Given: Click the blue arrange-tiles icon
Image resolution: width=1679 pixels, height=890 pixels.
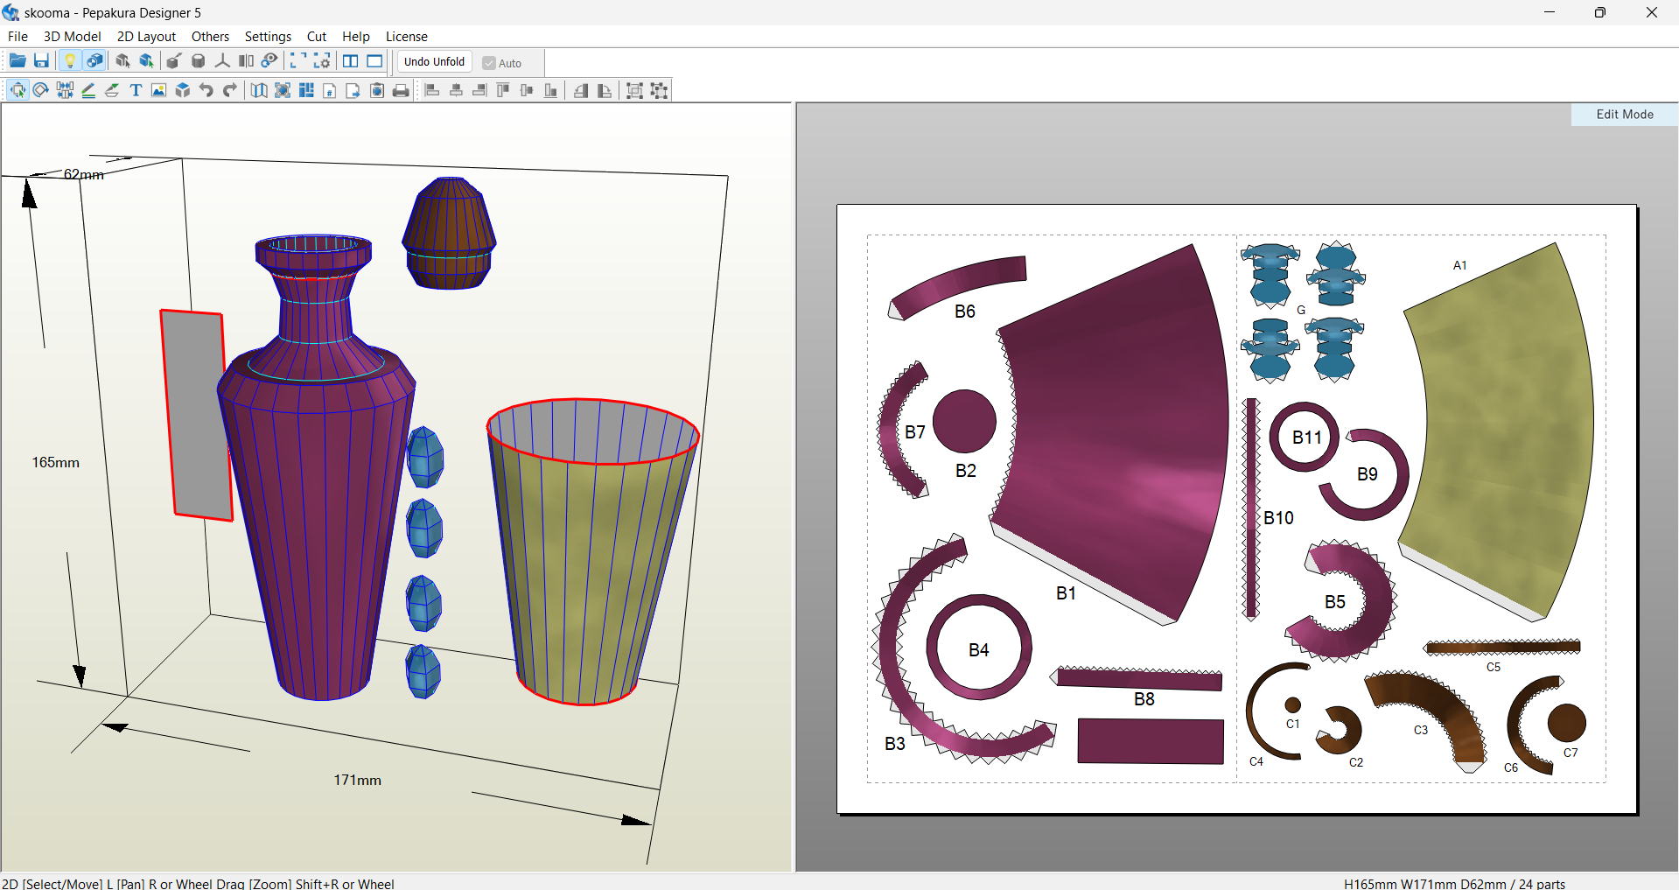Looking at the screenshot, I should 306,90.
